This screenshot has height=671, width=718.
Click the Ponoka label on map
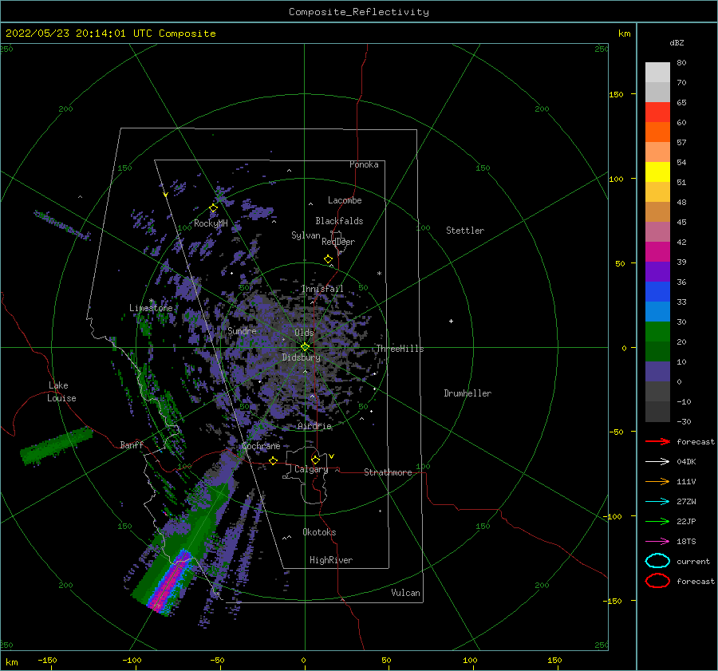pos(364,164)
